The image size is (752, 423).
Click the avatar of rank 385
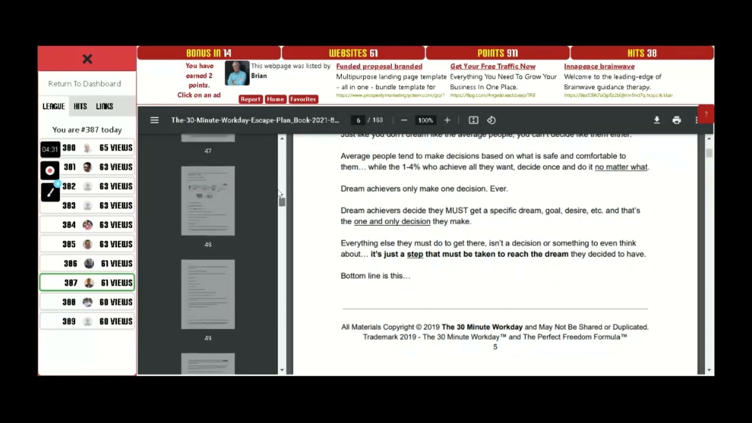(x=88, y=244)
